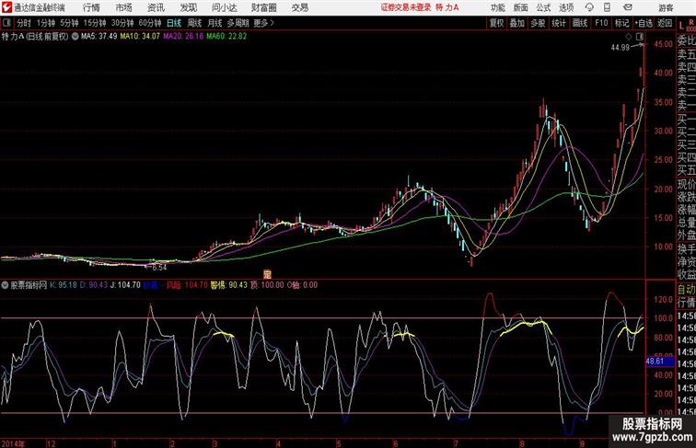Screen dimensions: 696x448
Task: Switch to the 60分钟 period tab
Action: (x=150, y=23)
